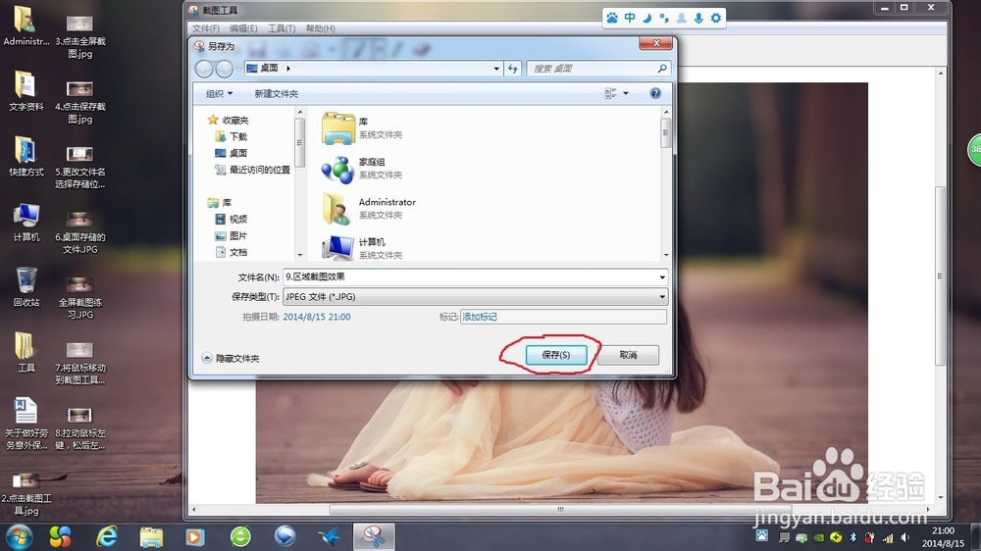Viewport: 981px width, 551px height.
Task: Select 桌面 in navigation pane
Action: click(232, 153)
